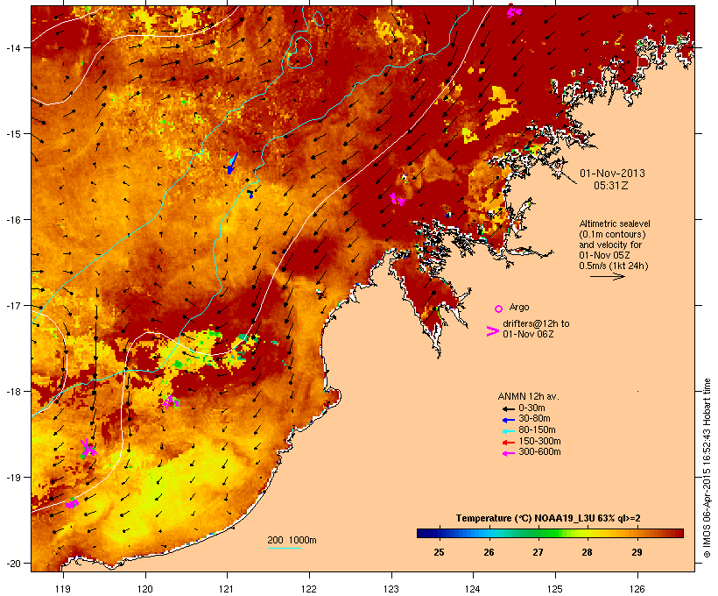Click the magenta marker at the top near 124.5E
718x596 pixels.
click(514, 11)
